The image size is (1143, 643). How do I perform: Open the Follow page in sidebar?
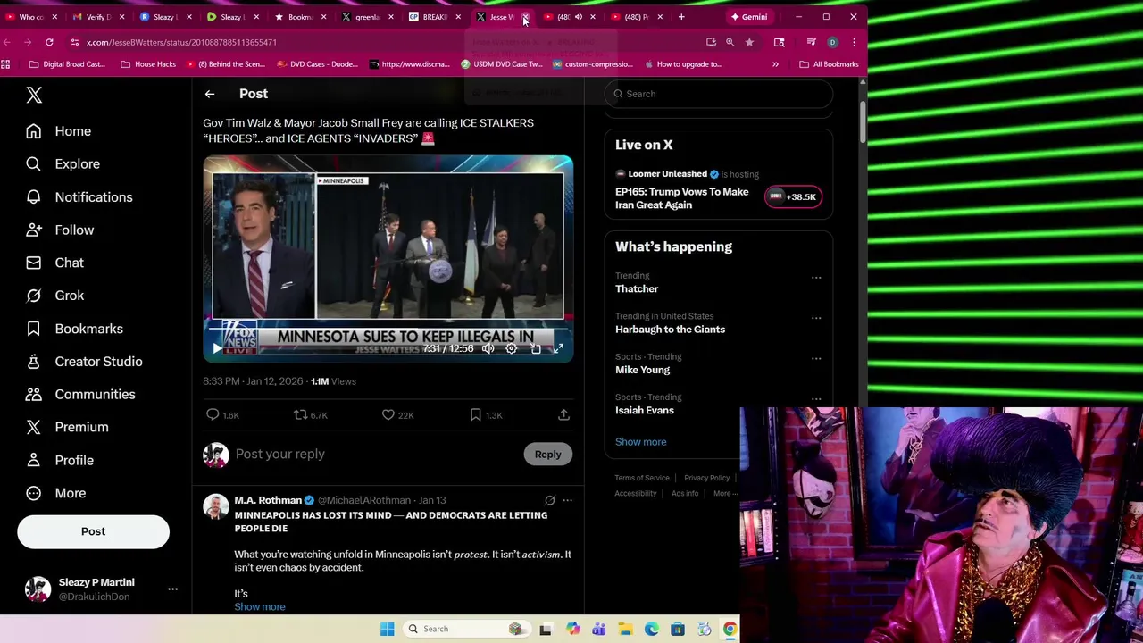coord(60,230)
